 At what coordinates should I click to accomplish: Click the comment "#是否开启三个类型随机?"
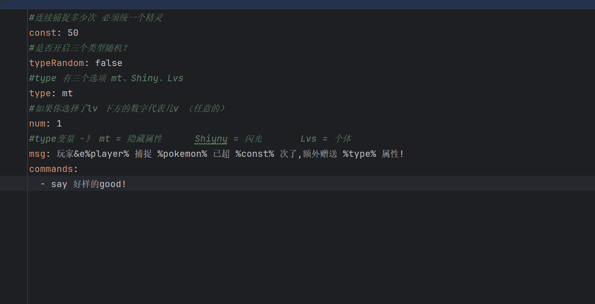click(78, 48)
